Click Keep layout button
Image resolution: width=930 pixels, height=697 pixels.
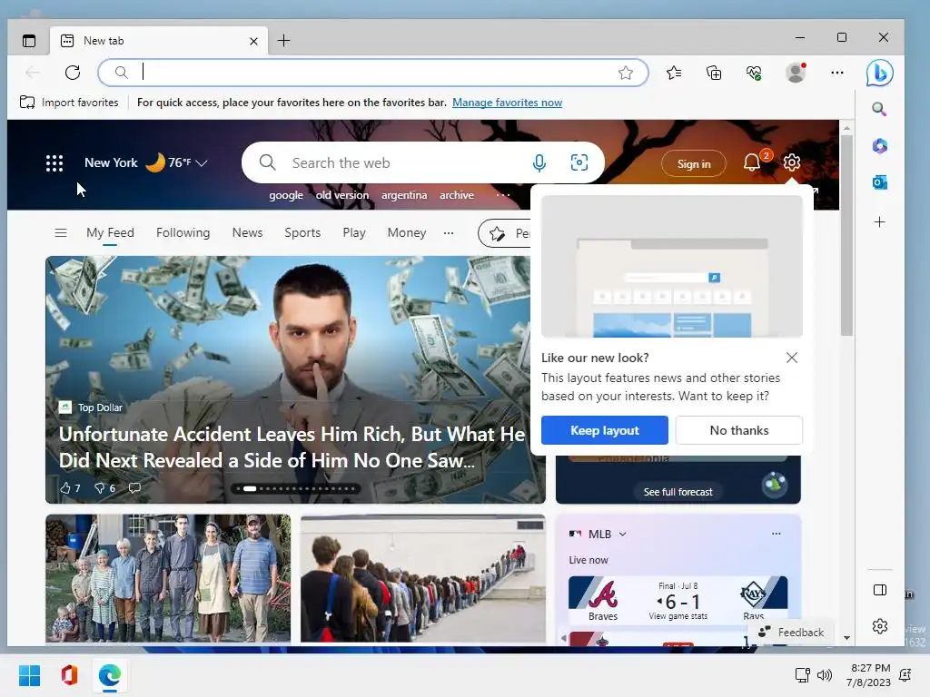coord(604,430)
